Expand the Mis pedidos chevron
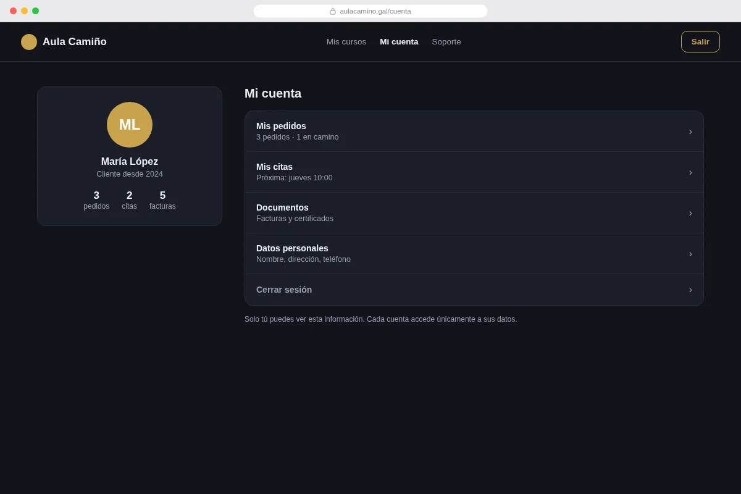 pyautogui.click(x=690, y=132)
